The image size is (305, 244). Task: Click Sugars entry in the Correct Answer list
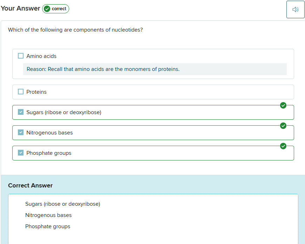(x=62, y=204)
